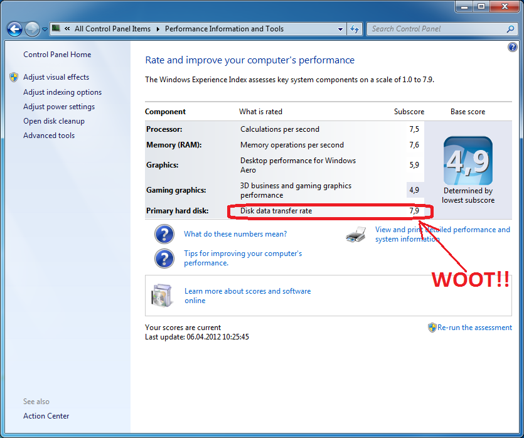
Task: Maximize the Control Panel window
Action: coord(481,7)
